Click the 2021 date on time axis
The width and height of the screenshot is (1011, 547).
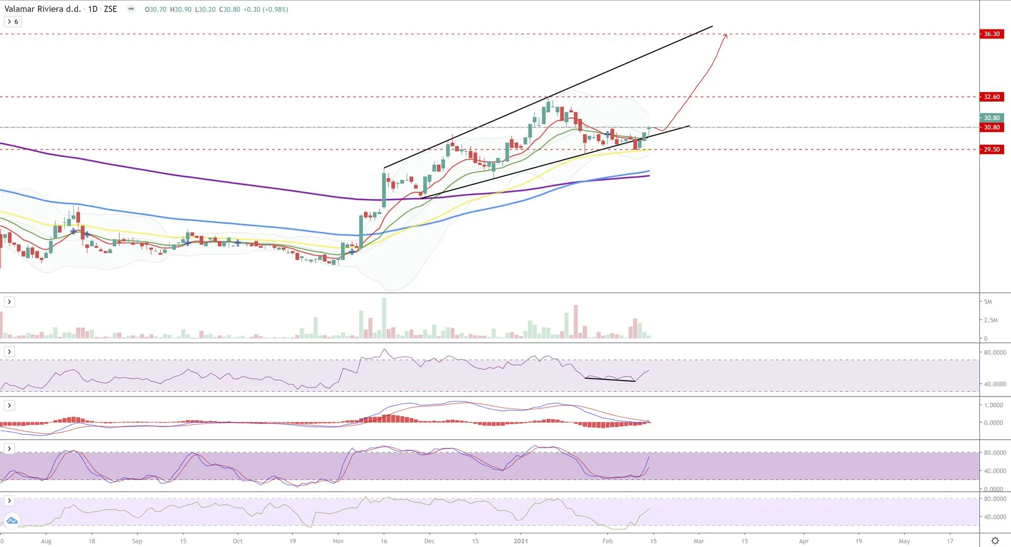(x=520, y=541)
